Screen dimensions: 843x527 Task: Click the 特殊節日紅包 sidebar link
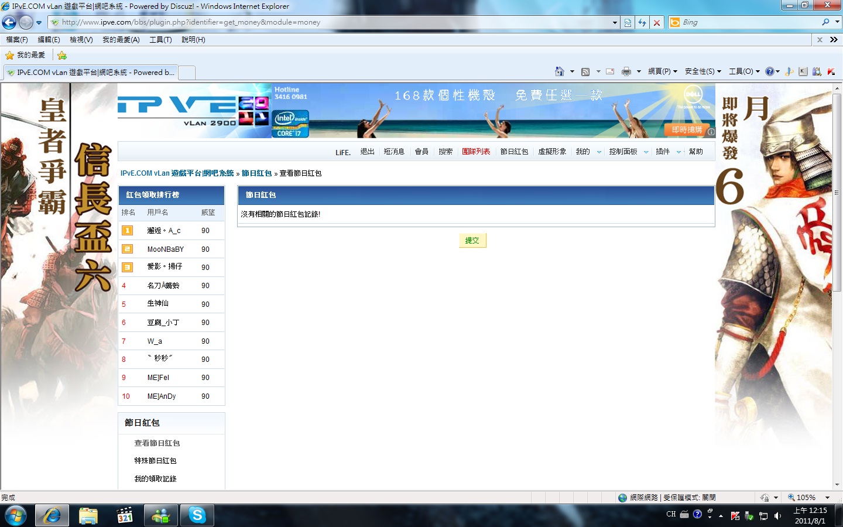pyautogui.click(x=155, y=461)
